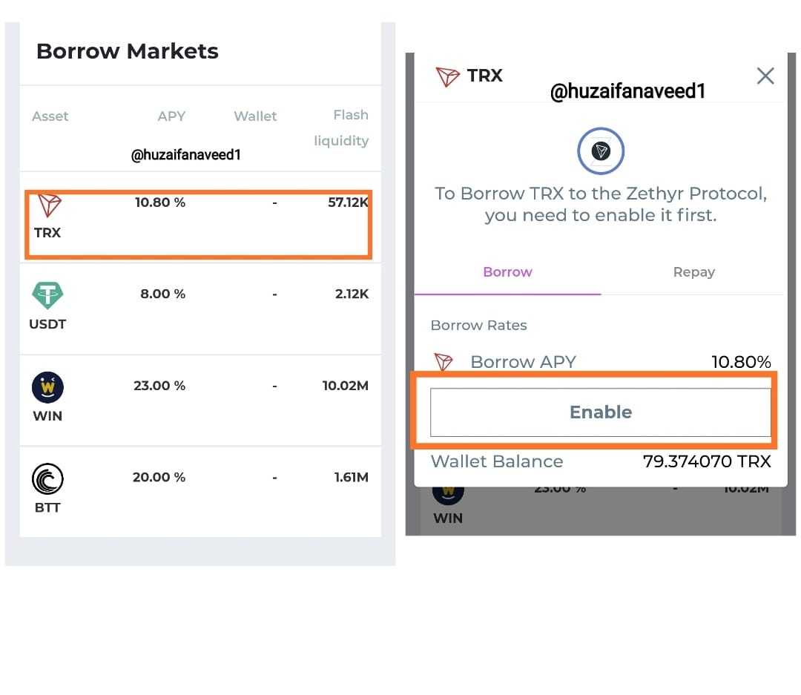The image size is (801, 695).
Task: Switch to the Repay tab
Action: tap(693, 272)
